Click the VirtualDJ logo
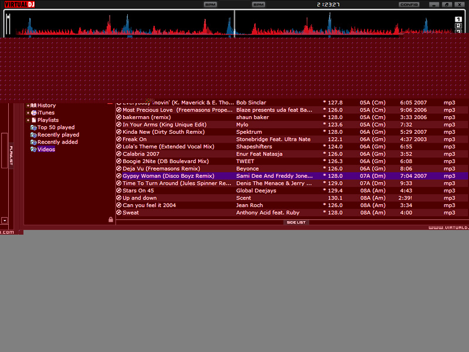This screenshot has width=469, height=352. [x=19, y=4]
